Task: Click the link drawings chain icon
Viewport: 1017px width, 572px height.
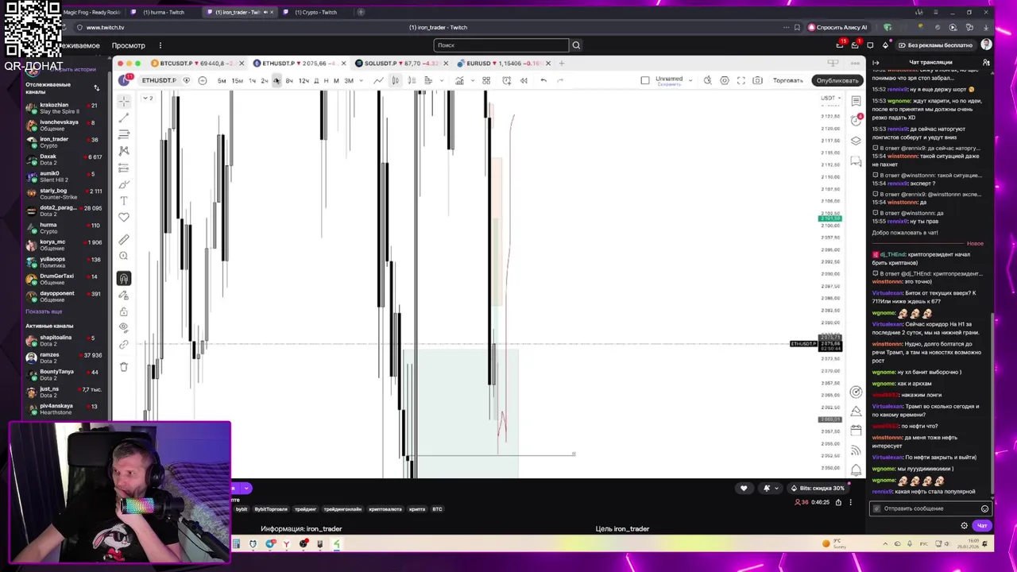Action: (x=124, y=345)
